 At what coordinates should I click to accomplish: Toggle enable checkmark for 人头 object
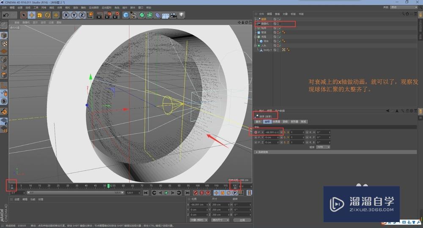tap(280, 46)
